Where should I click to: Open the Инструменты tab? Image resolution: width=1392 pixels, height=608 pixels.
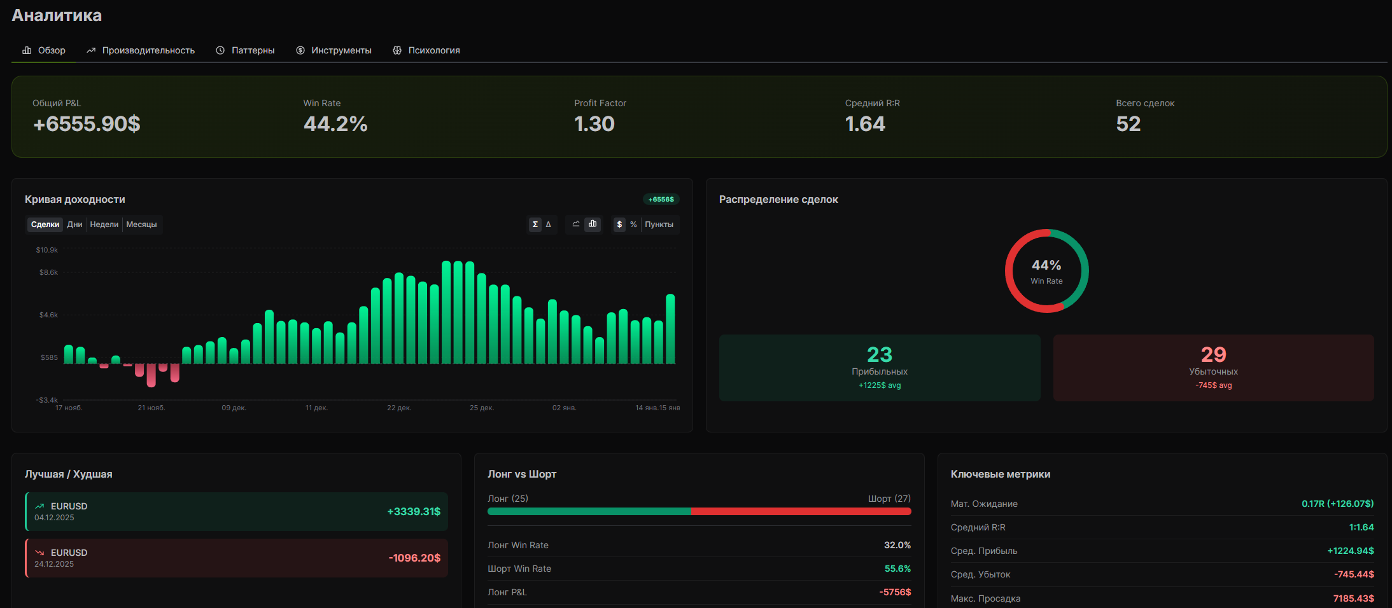[x=334, y=50]
